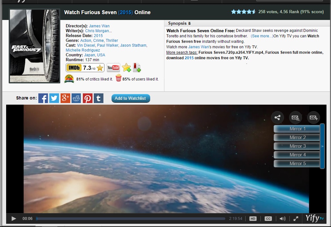Image resolution: width=331 pixels, height=227 pixels.
Task: Search subtitles with the CC magnifier icon
Action: click(295, 118)
